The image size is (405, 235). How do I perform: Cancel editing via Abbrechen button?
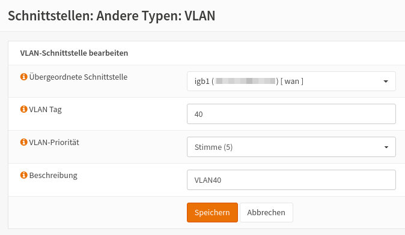266,212
